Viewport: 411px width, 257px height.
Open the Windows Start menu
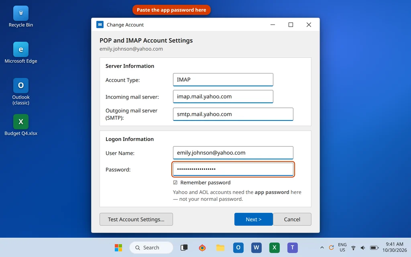[118, 247]
